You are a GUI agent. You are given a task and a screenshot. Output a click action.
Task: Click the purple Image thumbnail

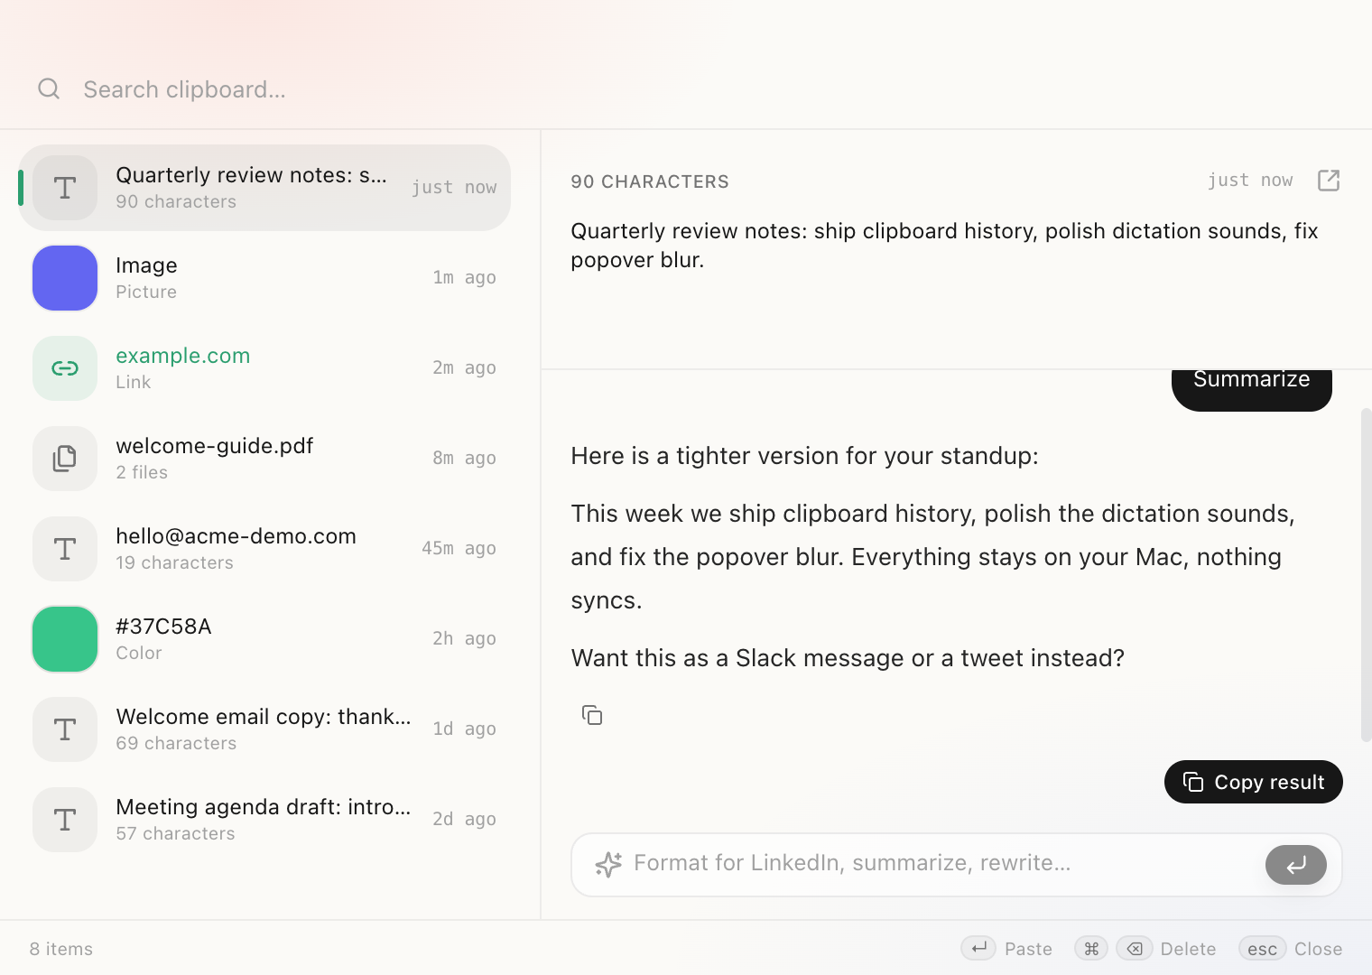click(65, 278)
